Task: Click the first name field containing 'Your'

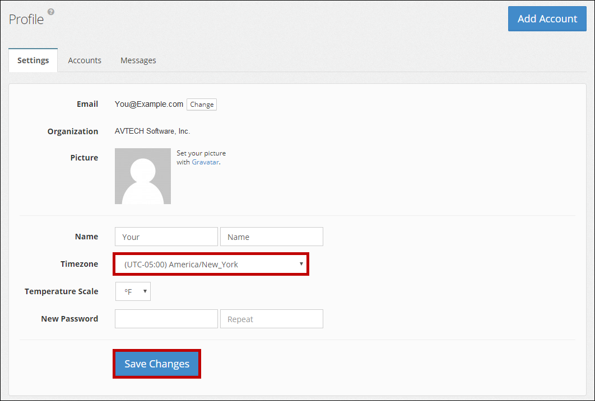Action: coord(166,237)
